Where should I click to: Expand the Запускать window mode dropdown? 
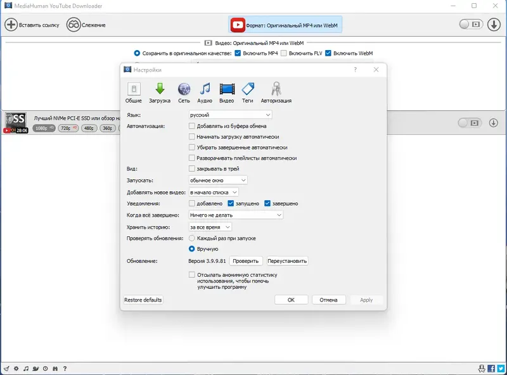[218, 180]
